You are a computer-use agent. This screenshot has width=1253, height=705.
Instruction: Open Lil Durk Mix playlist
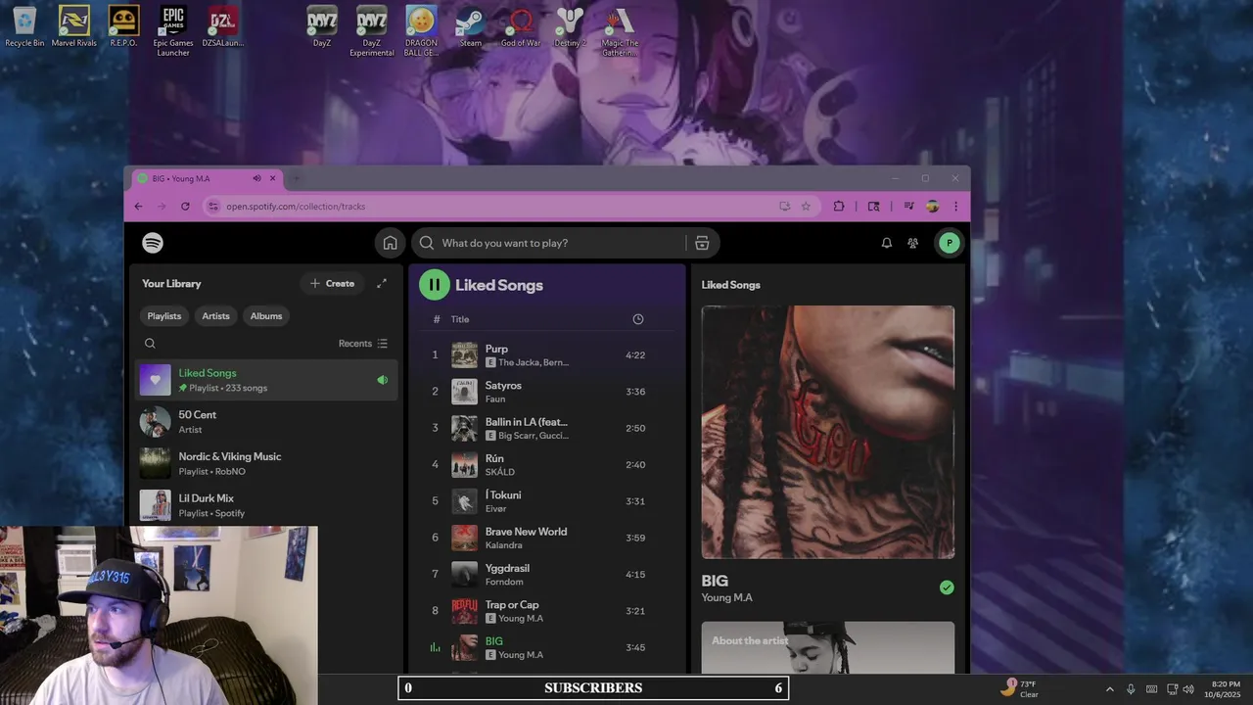pyautogui.click(x=266, y=505)
